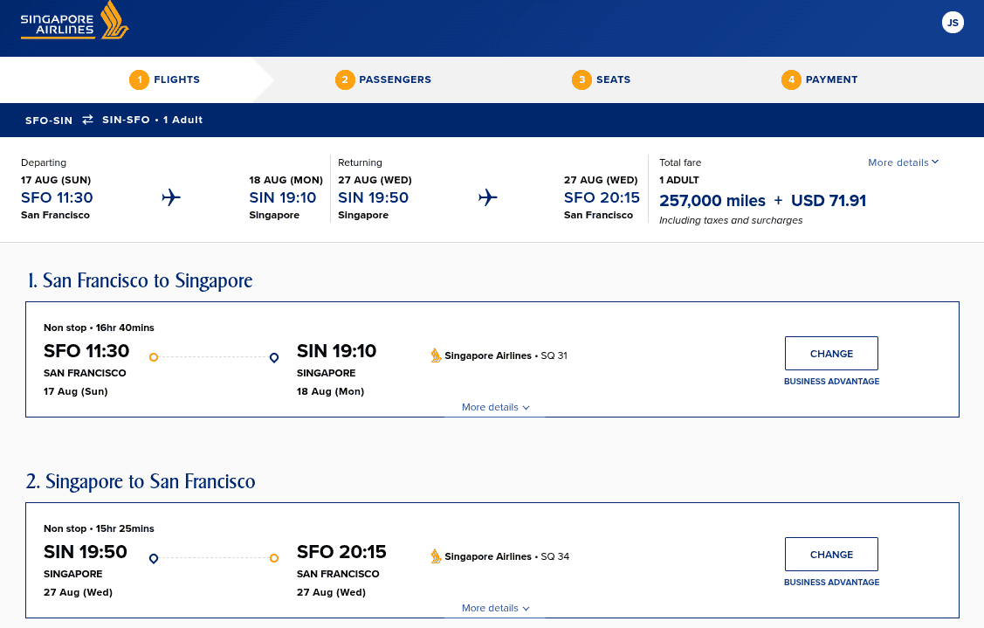
Task: Click the SFO 20:15 arrival time in the second flight card
Action: [341, 551]
